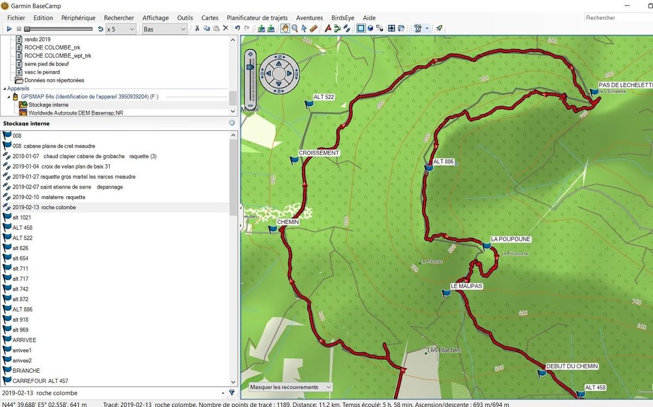The image size is (653, 407).
Task: Start track playback with the play button
Action: [9, 28]
